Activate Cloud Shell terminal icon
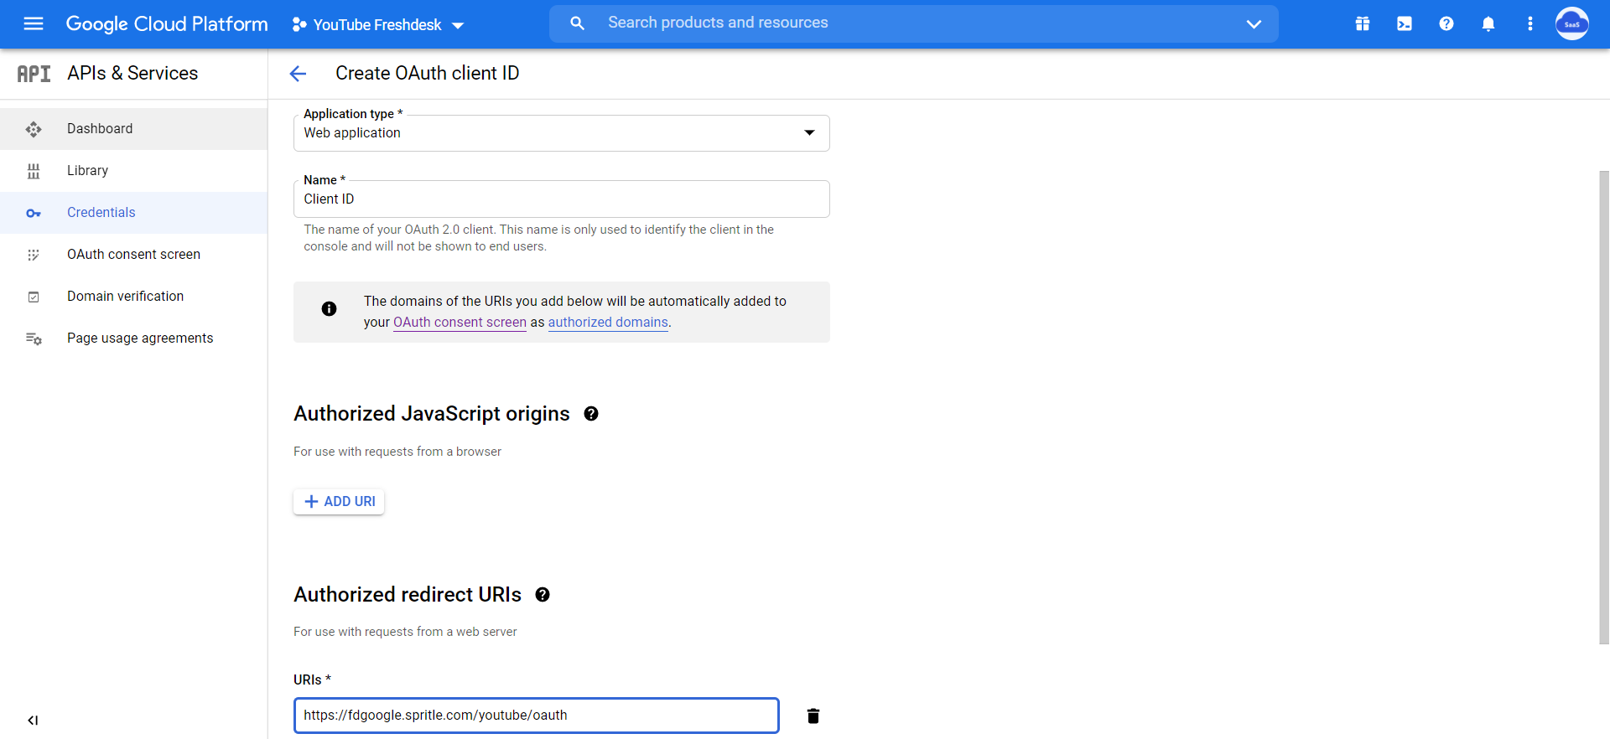Viewport: 1610px width, 739px height. click(1405, 23)
